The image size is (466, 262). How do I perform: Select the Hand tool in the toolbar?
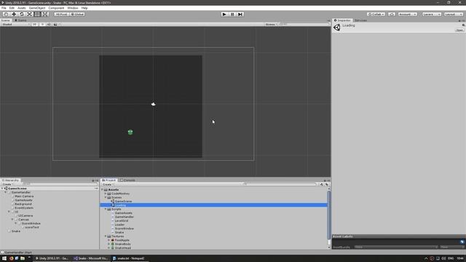click(x=6, y=15)
